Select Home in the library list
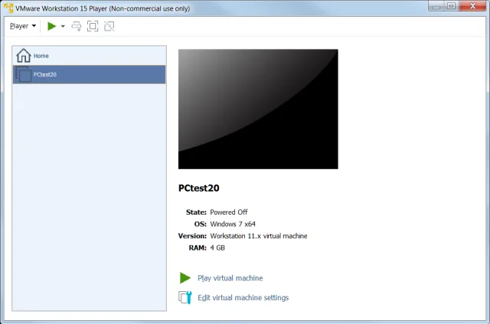 pos(89,56)
